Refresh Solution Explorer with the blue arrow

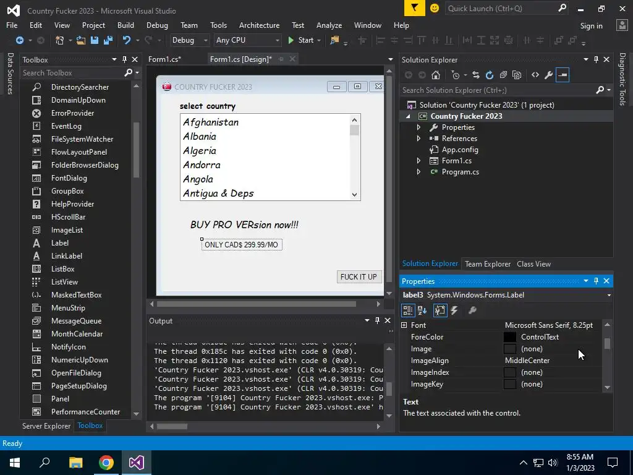click(x=490, y=75)
